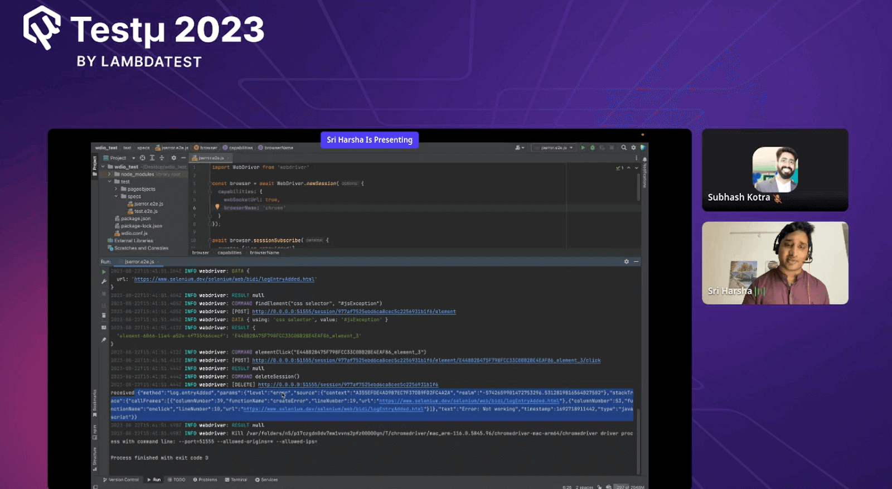Open IDE settings gear in the top toolbar
This screenshot has height=489, width=892.
click(x=633, y=148)
